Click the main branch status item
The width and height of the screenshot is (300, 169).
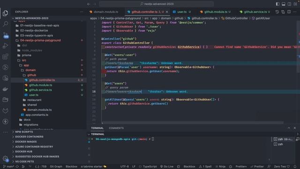tap(9, 167)
